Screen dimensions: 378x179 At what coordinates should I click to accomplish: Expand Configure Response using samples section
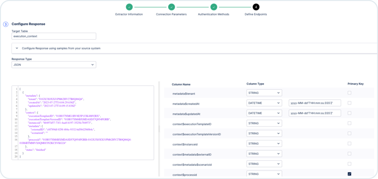(194, 48)
